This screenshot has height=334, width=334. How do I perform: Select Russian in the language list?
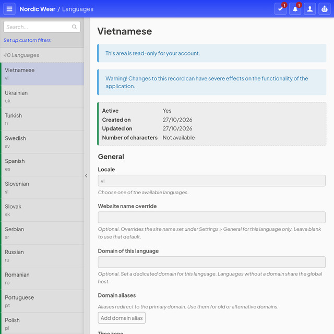tap(42, 256)
